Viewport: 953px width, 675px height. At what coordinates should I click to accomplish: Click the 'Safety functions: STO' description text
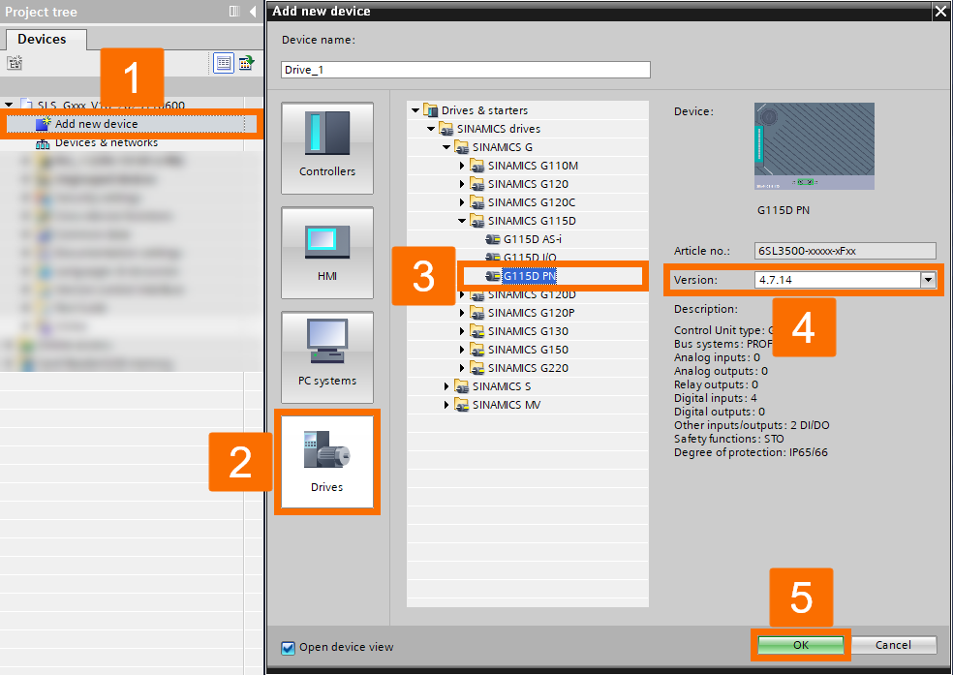pyautogui.click(x=728, y=439)
